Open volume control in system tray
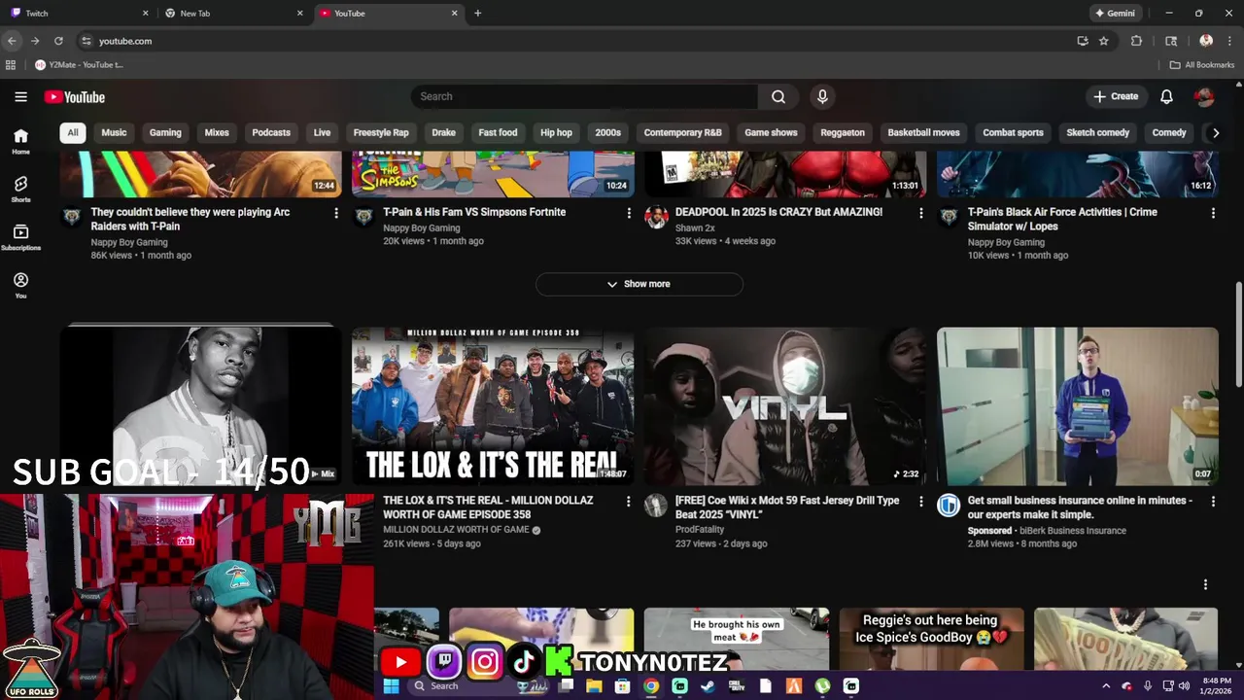Image resolution: width=1244 pixels, height=700 pixels. [1184, 685]
